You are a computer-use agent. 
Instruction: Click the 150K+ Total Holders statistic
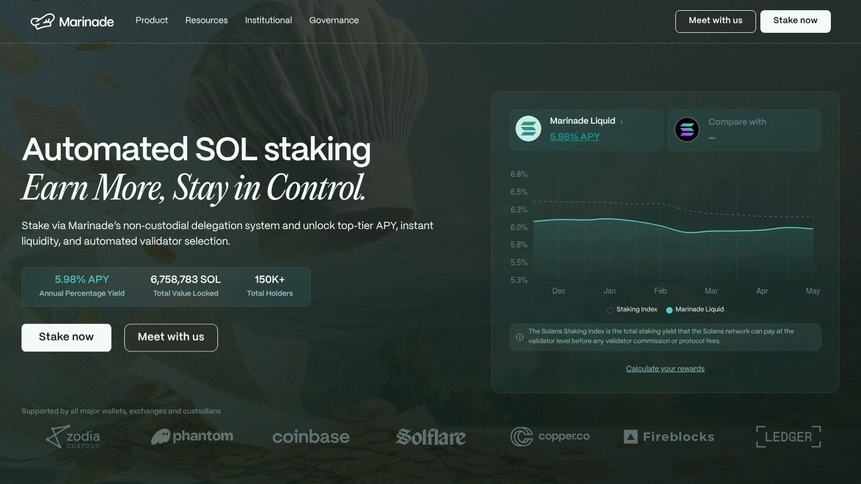[270, 286]
